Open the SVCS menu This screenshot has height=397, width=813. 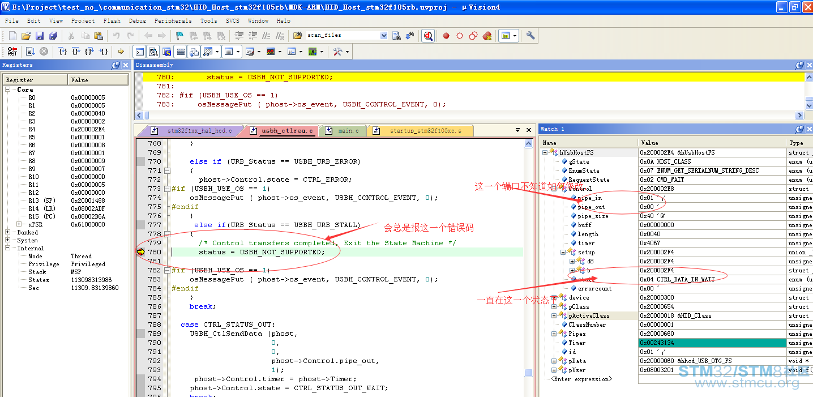click(x=233, y=20)
